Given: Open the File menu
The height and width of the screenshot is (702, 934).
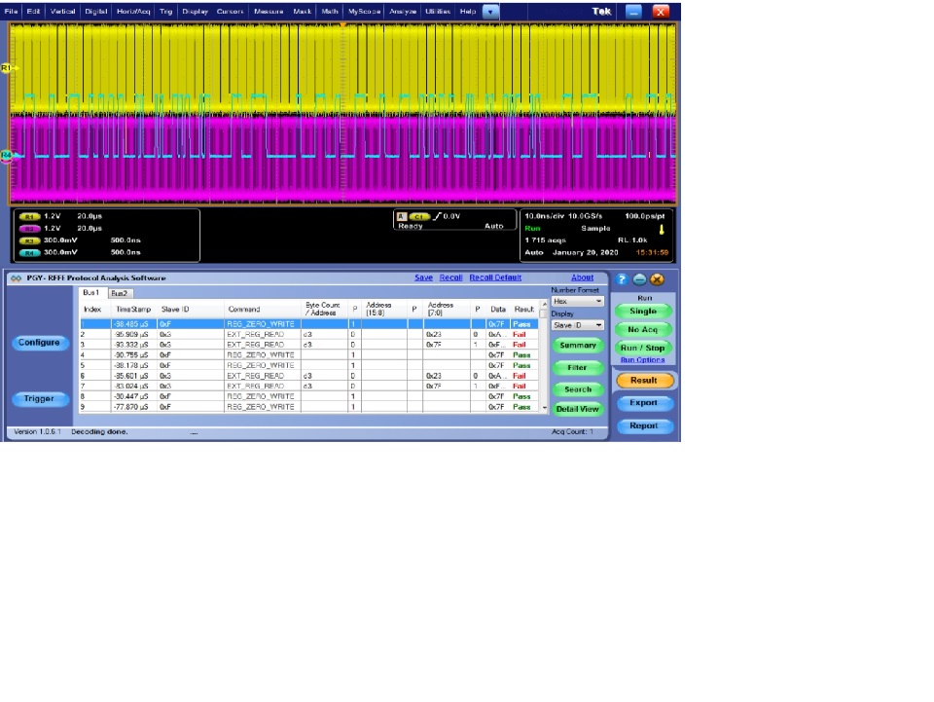Looking at the screenshot, I should 12,12.
